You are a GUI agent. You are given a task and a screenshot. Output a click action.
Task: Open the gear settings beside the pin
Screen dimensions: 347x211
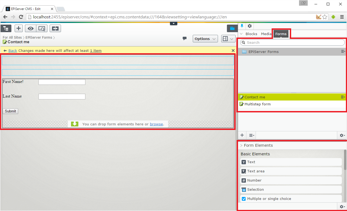click(x=250, y=26)
